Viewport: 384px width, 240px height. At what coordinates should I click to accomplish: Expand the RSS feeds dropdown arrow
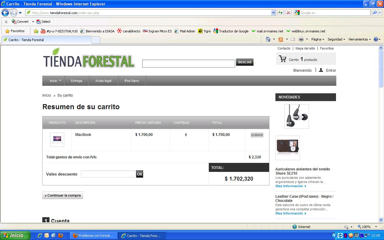coord(286,39)
